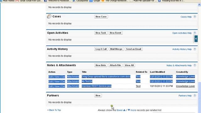Viewport: 201px width, 113px height.
Task: Open the My Test.txt title link
Action: coord(87,81)
